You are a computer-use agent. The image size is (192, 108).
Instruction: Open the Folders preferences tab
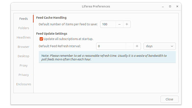coord(23,28)
